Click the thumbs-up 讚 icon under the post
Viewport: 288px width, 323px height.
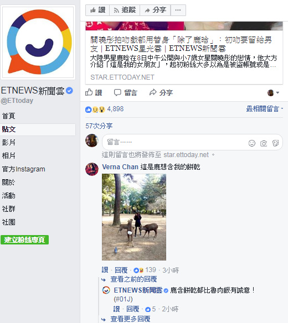pos(89,92)
